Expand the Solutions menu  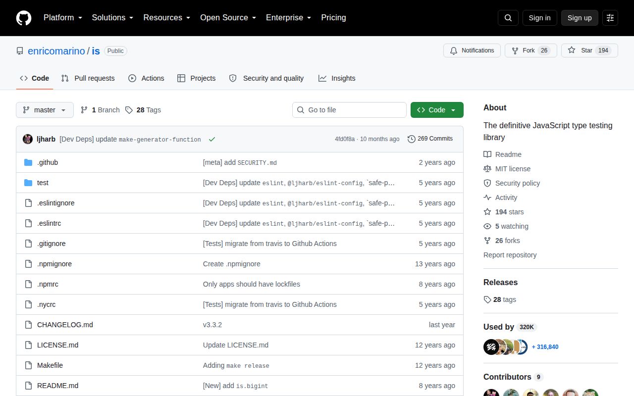coord(112,18)
